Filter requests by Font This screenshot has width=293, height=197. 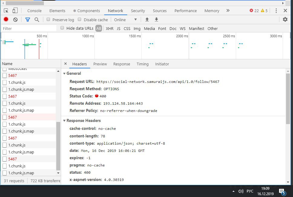click(x=162, y=28)
